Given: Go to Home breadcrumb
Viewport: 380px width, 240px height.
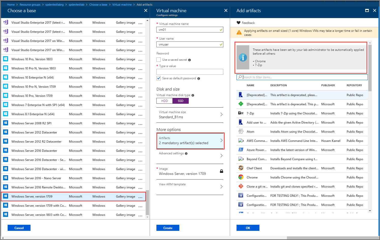Looking at the screenshot, I should (11, 5).
